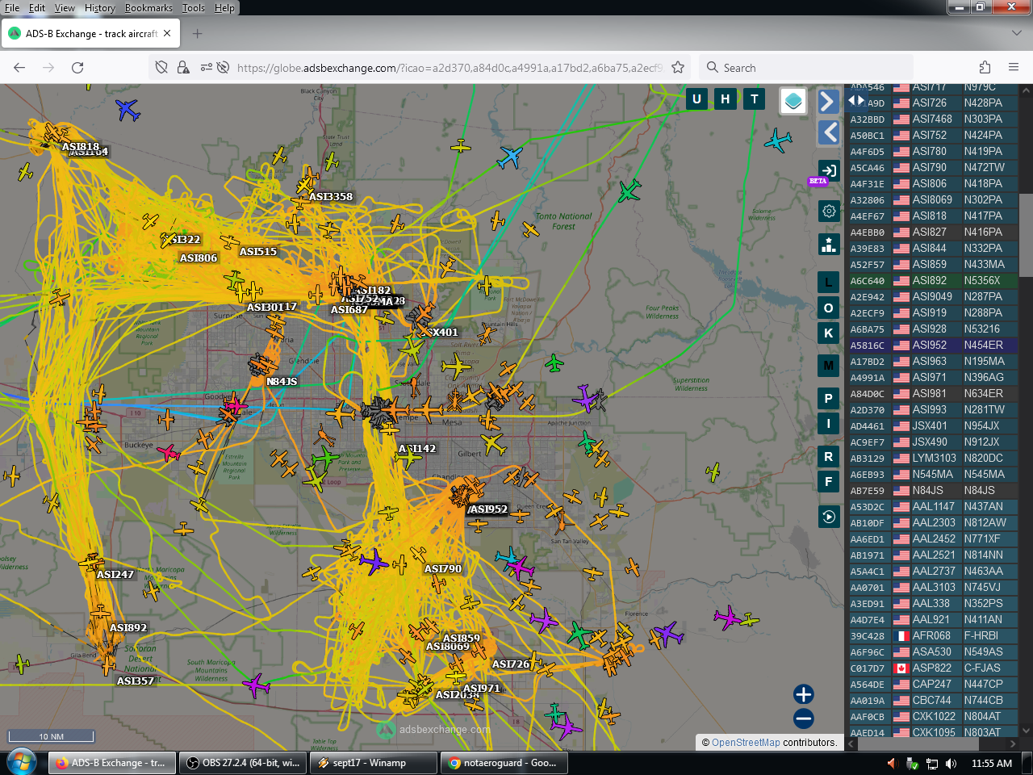Screen dimensions: 1033x775
Task: Toggle the I map option
Action: click(x=829, y=423)
